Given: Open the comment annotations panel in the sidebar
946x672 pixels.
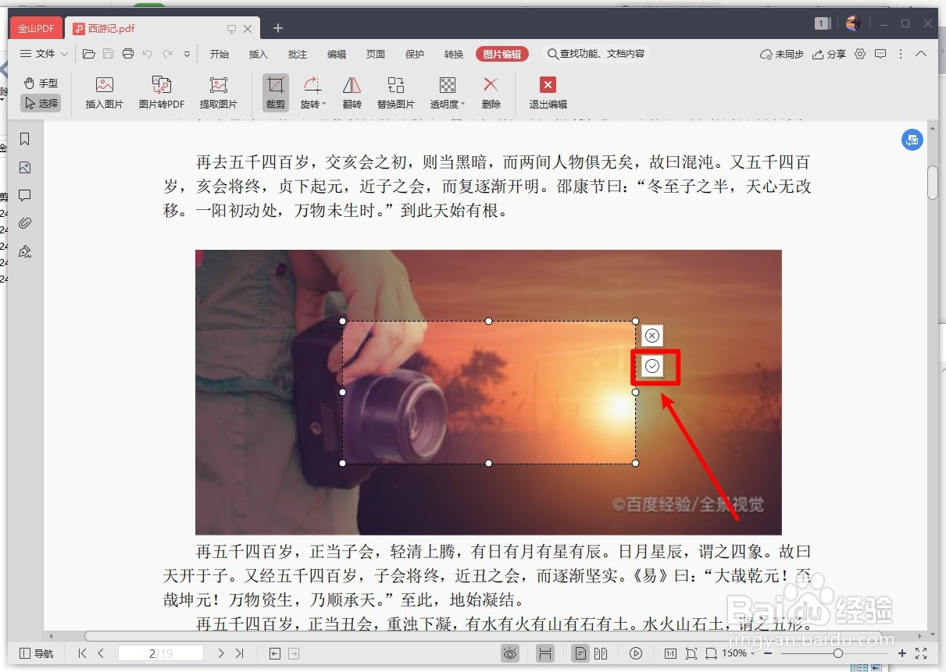Looking at the screenshot, I should point(25,195).
